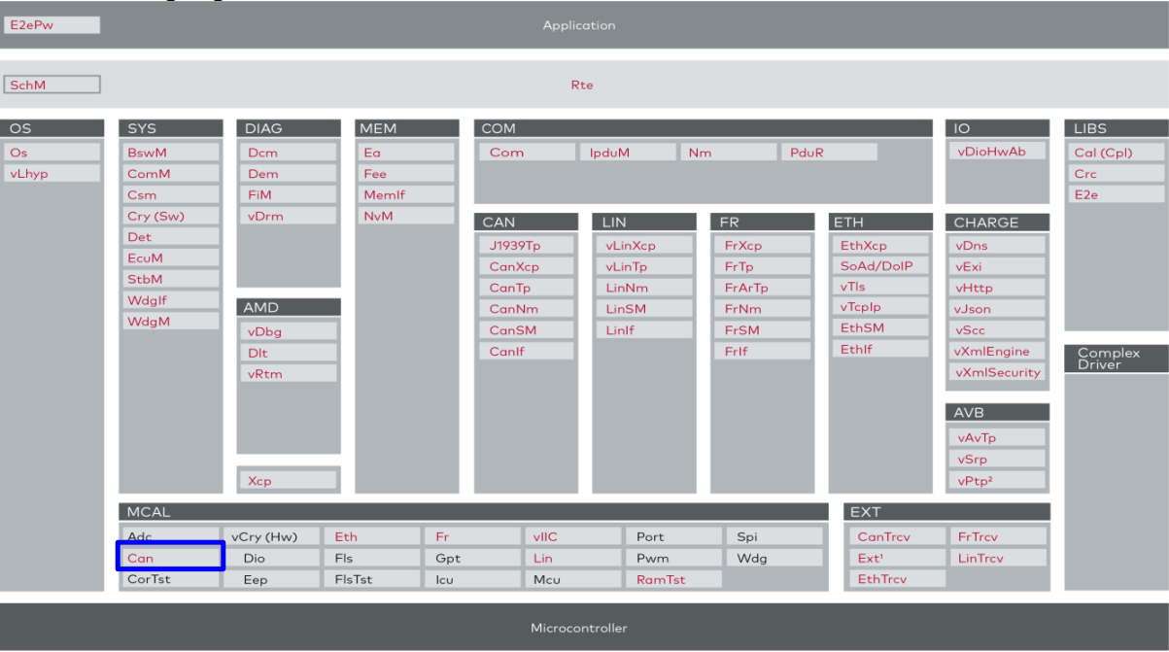Click the StbM module
1169x652 pixels.
coord(171,279)
